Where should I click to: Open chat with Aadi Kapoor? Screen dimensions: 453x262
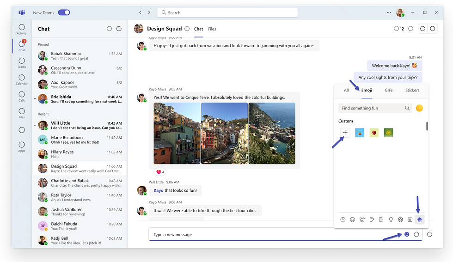(x=80, y=85)
